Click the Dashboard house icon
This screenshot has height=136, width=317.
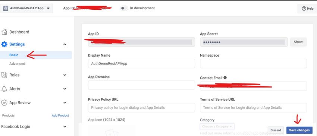click(4, 32)
